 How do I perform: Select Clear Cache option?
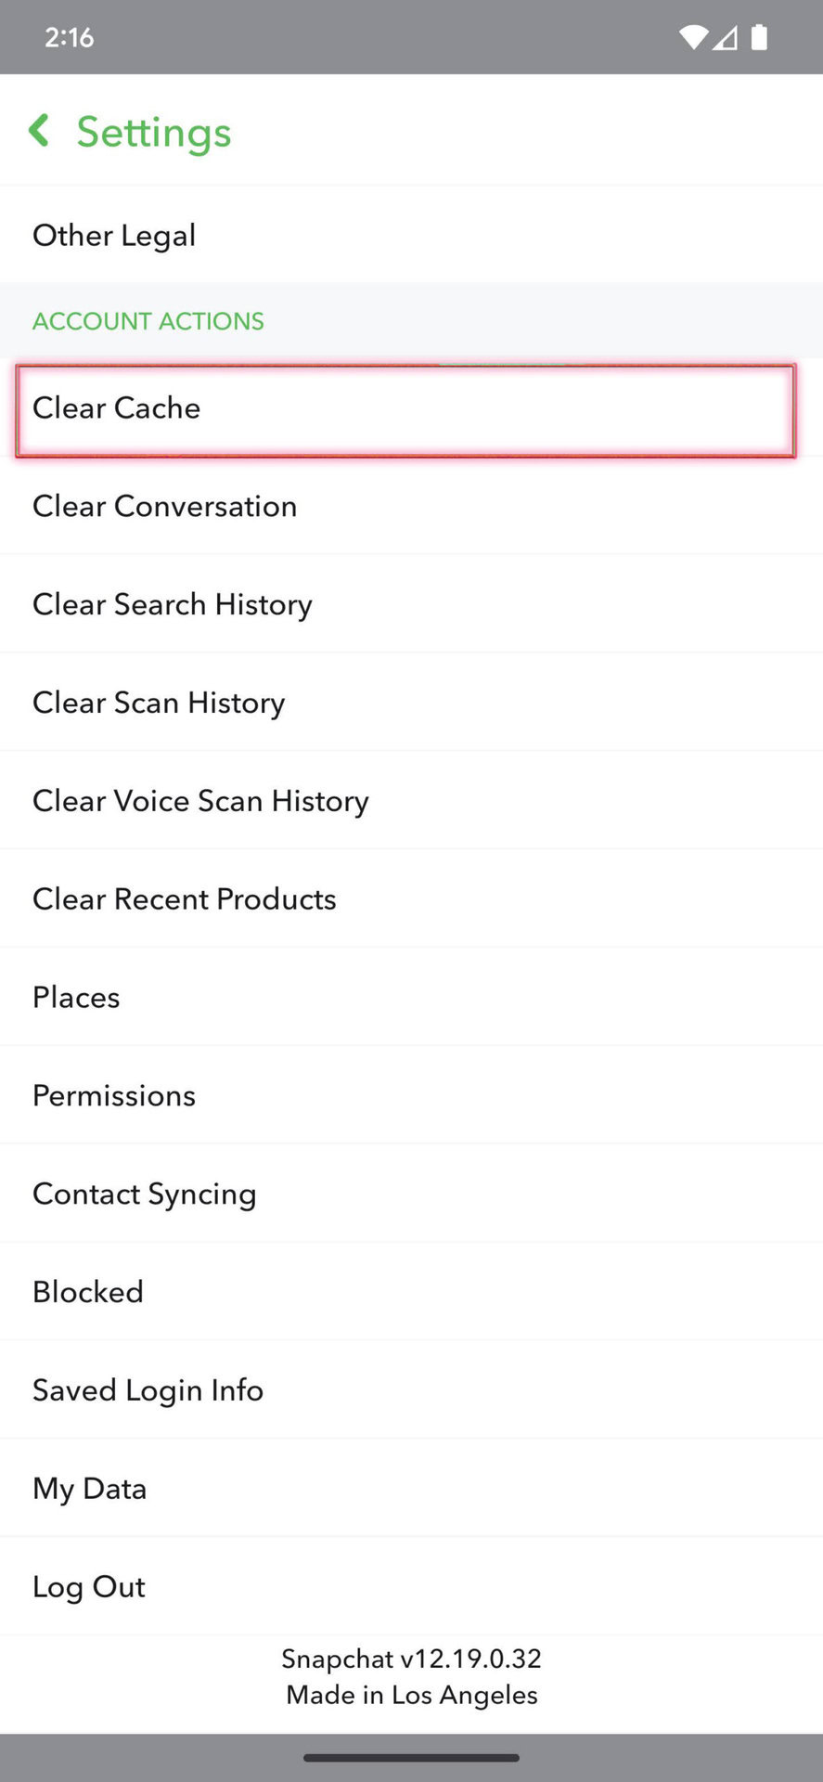pyautogui.click(x=117, y=408)
